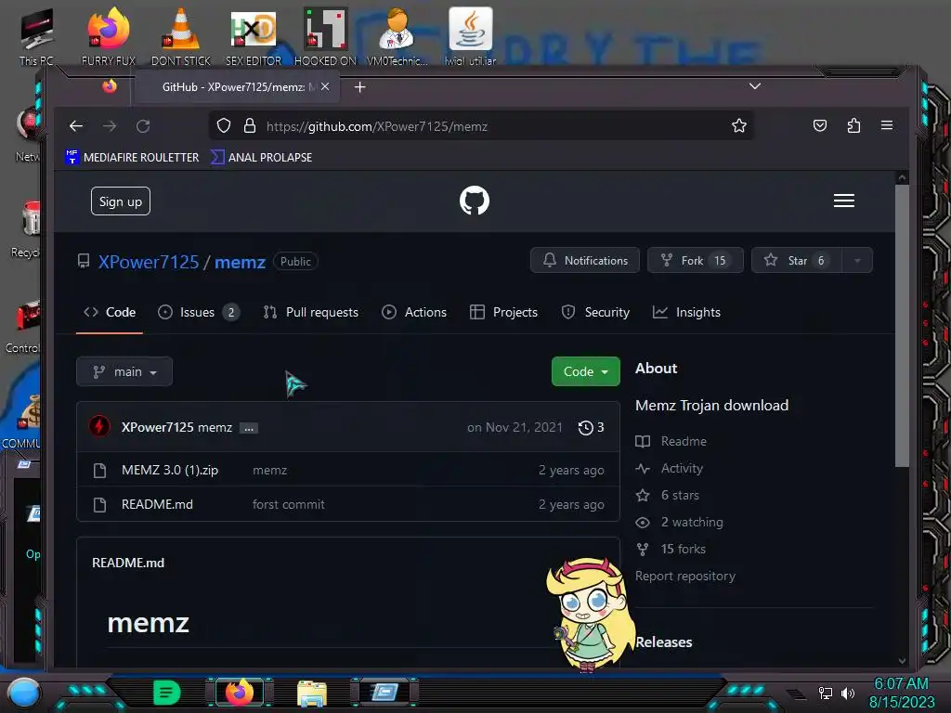This screenshot has height=713, width=951.
Task: Open the memz repository name link
Action: click(241, 262)
